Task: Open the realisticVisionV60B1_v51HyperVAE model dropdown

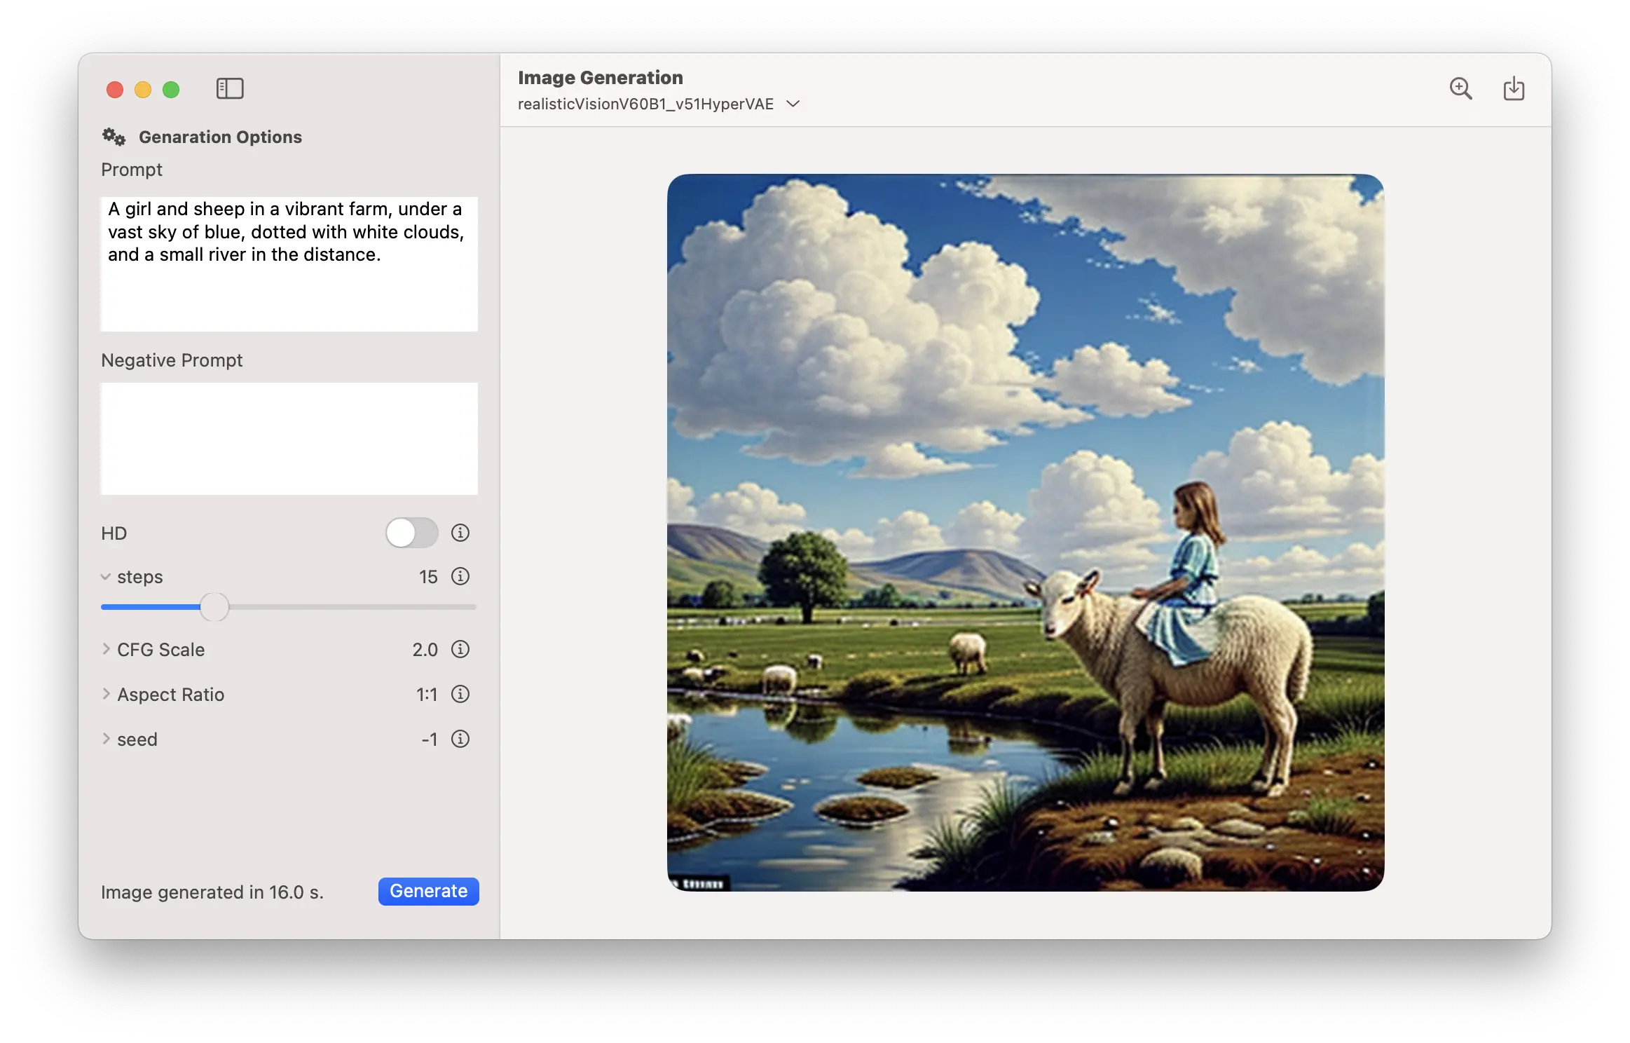Action: [793, 104]
